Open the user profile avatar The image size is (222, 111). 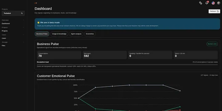tap(219, 3)
